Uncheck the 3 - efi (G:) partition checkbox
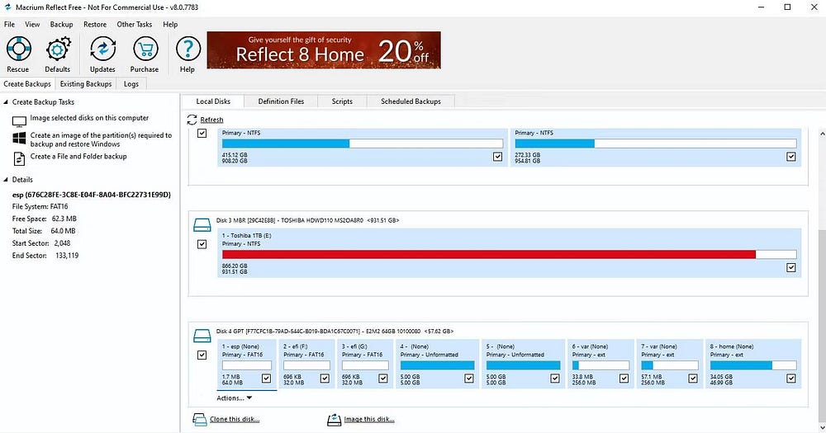The image size is (826, 433). click(383, 379)
